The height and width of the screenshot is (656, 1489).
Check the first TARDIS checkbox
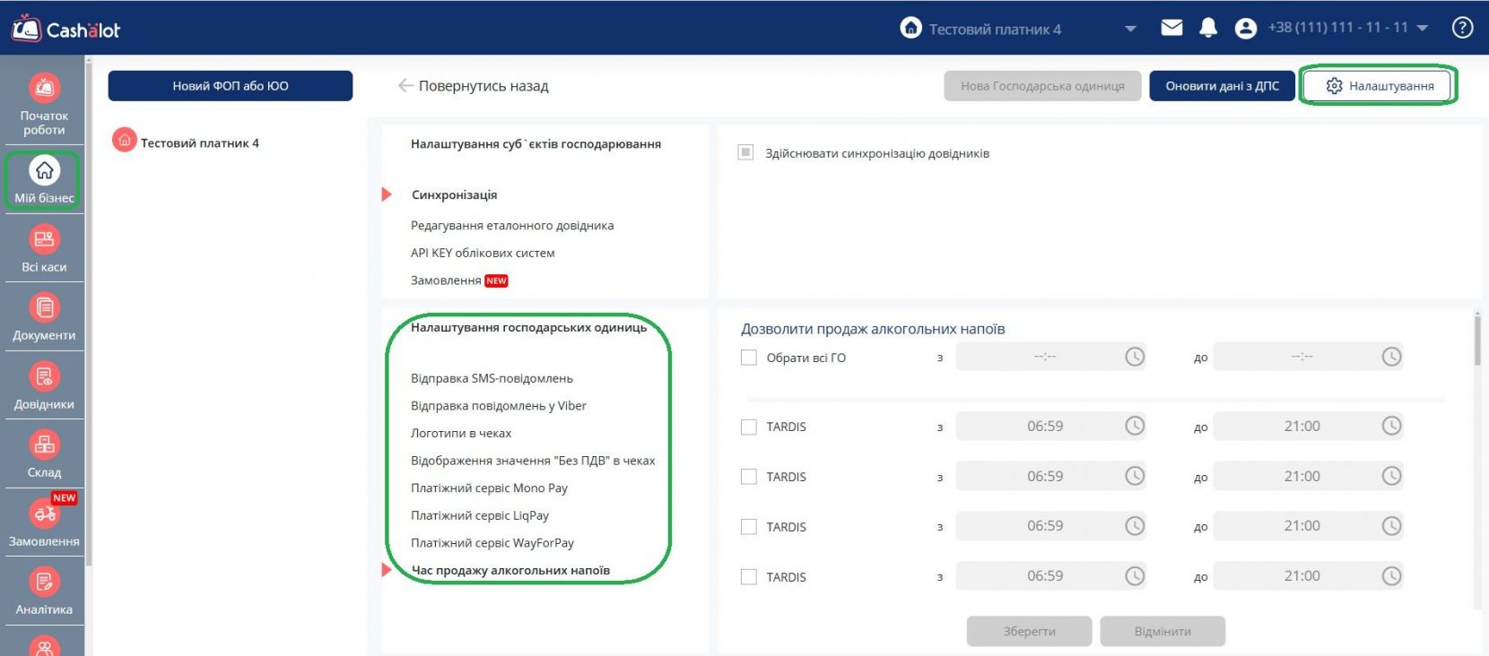749,427
